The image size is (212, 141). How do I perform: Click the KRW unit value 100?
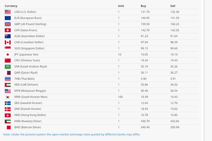pyautogui.click(x=120, y=97)
